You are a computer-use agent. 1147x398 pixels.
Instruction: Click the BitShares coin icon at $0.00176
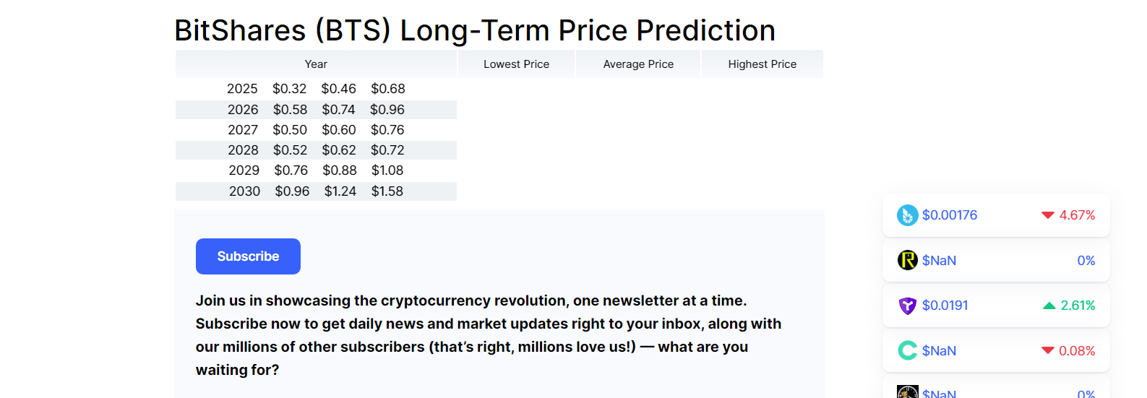point(908,215)
